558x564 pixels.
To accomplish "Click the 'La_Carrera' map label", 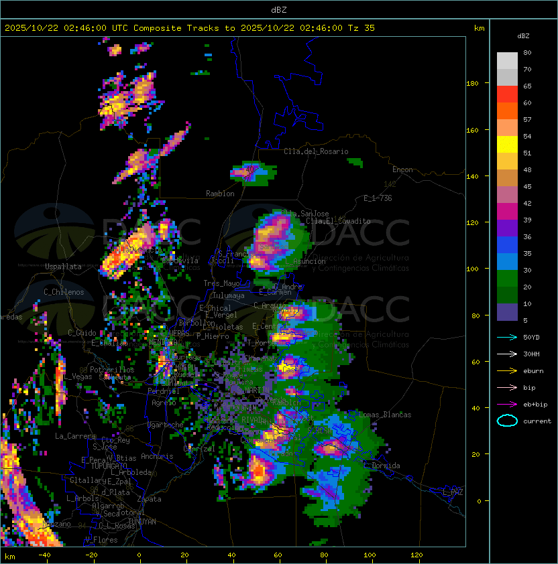I will click(x=76, y=436).
